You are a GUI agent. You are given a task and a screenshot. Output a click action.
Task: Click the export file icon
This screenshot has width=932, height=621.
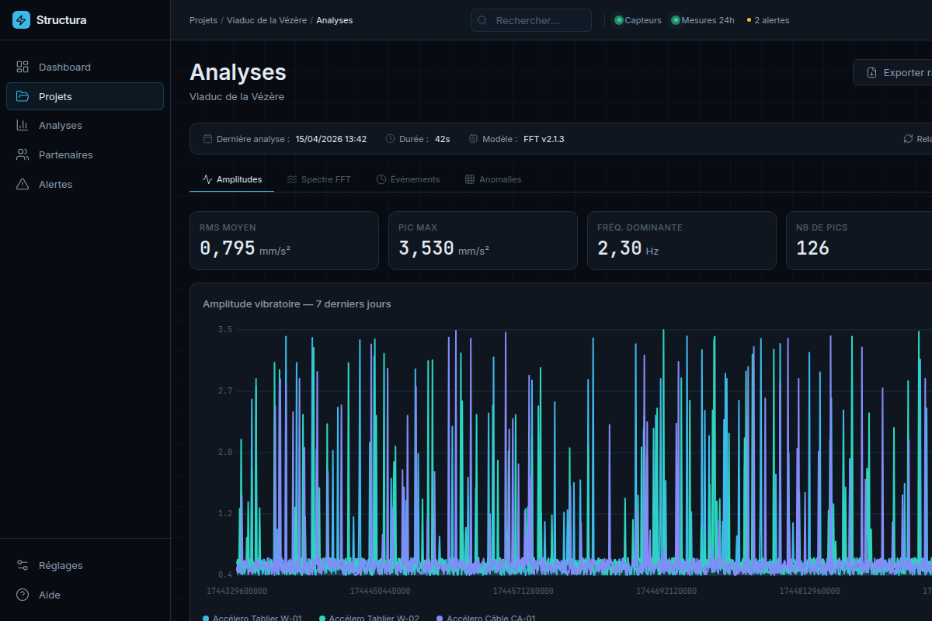871,72
